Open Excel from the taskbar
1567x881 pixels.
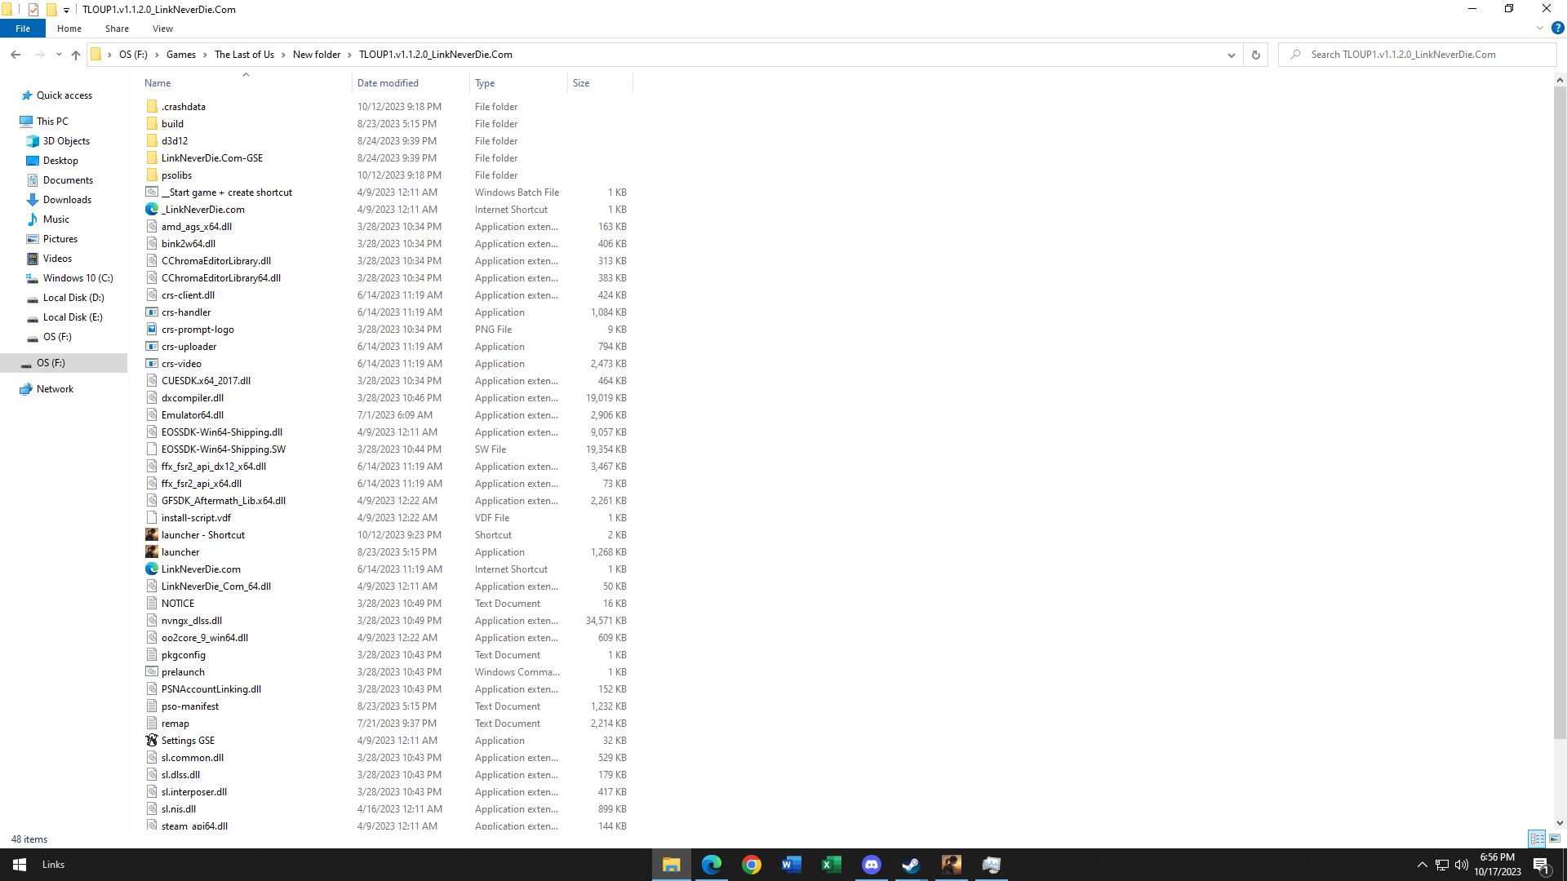click(x=831, y=865)
